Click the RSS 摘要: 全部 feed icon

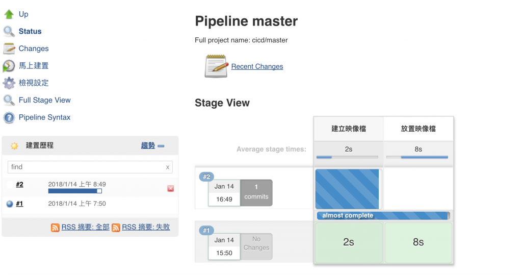[x=55, y=228]
